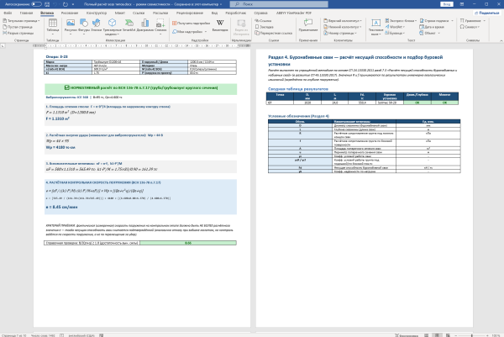Open ribbon display options icon
Viewport: 504px width, 337px height.
pos(462,4)
